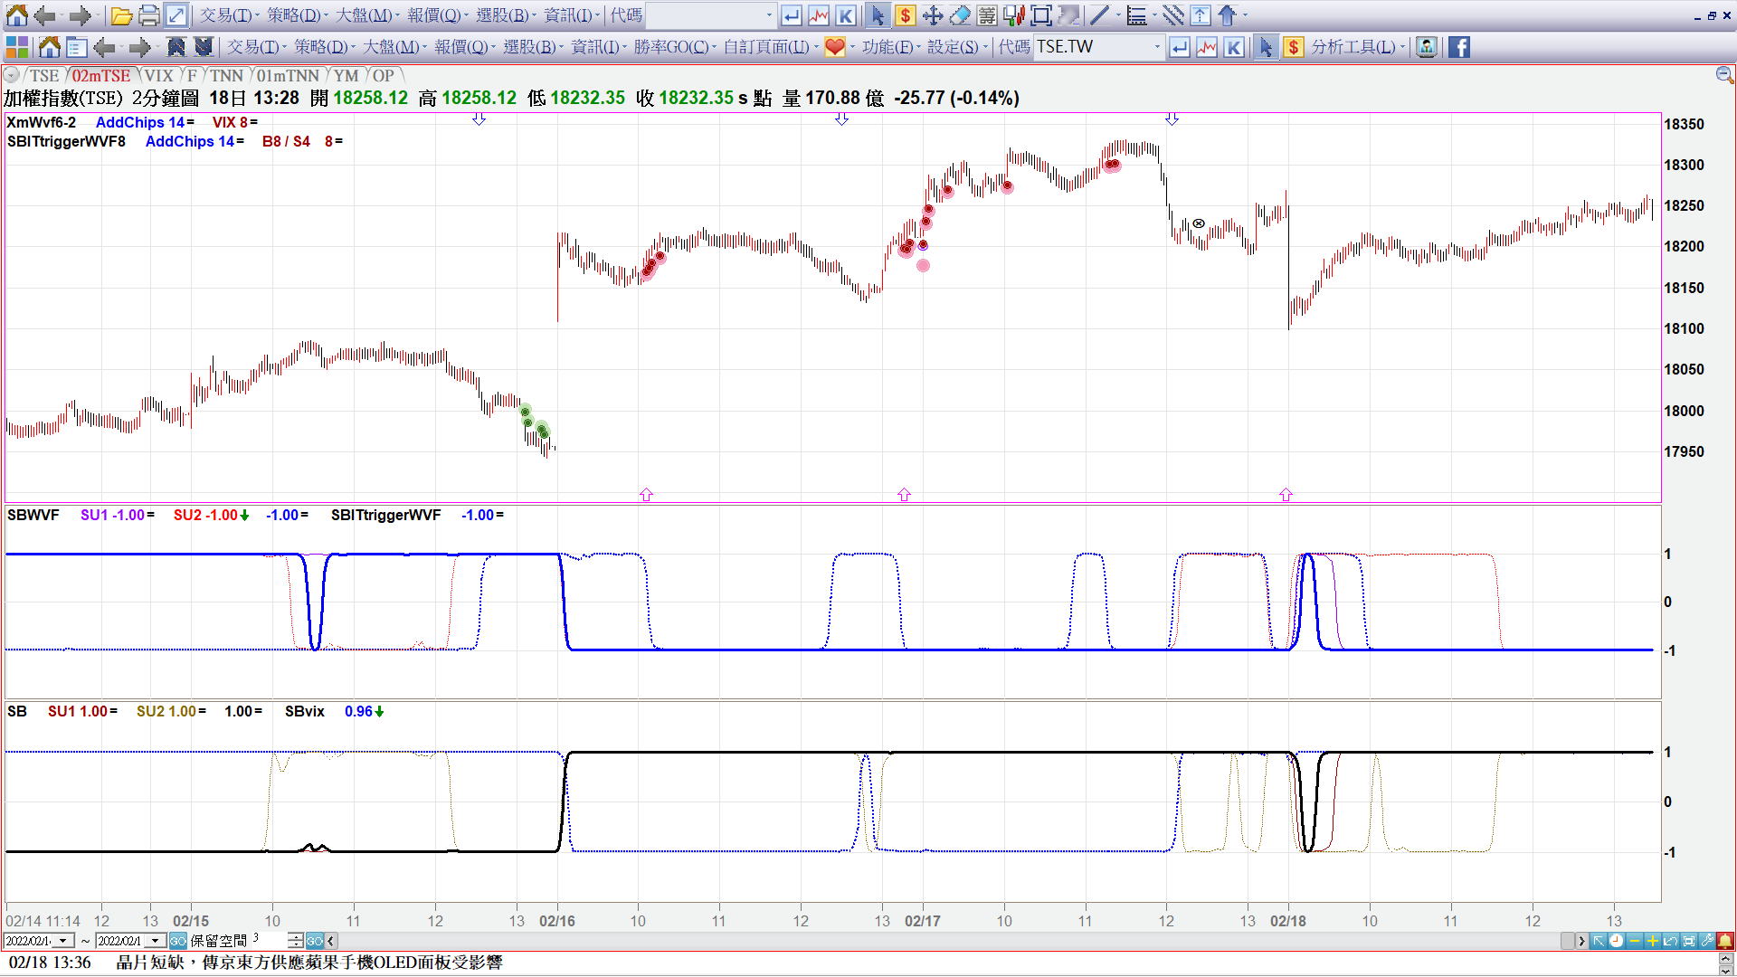
Task: Click the red heart favorites icon
Action: click(x=834, y=47)
